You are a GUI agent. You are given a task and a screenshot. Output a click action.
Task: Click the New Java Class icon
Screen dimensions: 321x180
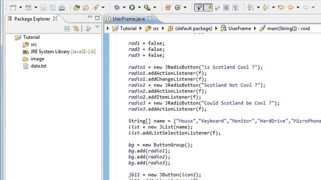(178, 7)
